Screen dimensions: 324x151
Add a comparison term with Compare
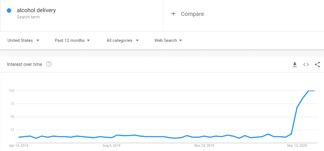[x=192, y=14]
